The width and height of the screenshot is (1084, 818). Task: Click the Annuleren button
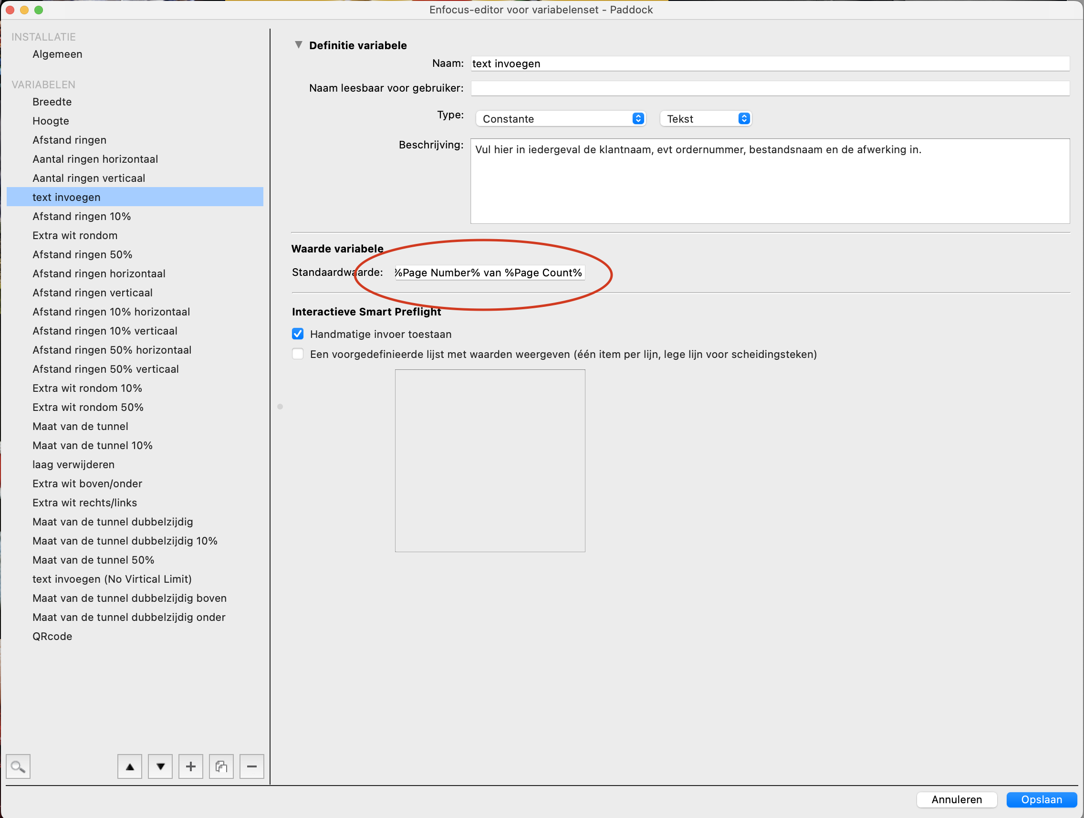point(957,799)
